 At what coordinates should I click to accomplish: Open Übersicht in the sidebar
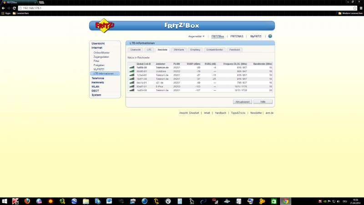click(98, 43)
